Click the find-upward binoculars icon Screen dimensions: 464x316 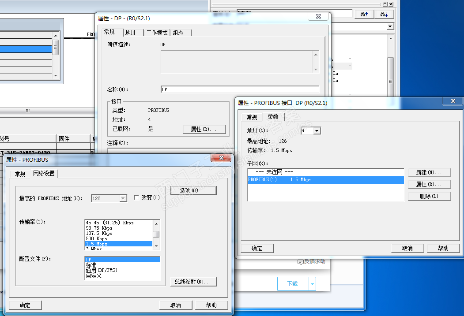(364, 14)
